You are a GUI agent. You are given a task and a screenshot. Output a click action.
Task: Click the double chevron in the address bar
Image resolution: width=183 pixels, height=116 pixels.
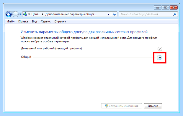coord(29,14)
